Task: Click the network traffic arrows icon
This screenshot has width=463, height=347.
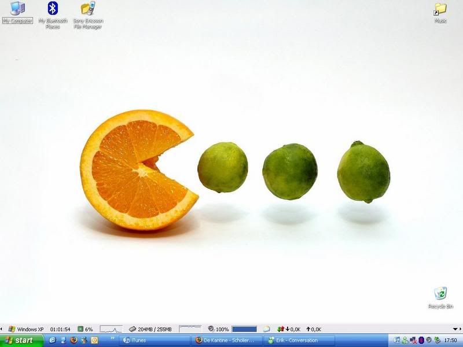Action: pyautogui.click(x=281, y=328)
